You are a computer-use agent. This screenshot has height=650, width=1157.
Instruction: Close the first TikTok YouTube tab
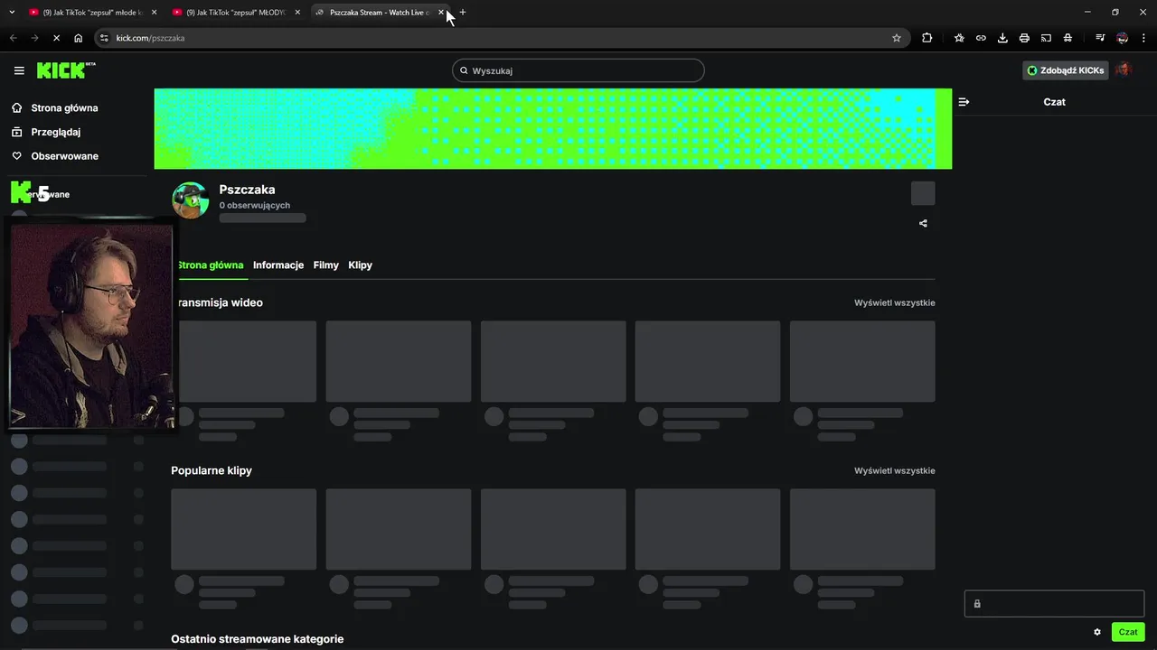[x=155, y=13]
